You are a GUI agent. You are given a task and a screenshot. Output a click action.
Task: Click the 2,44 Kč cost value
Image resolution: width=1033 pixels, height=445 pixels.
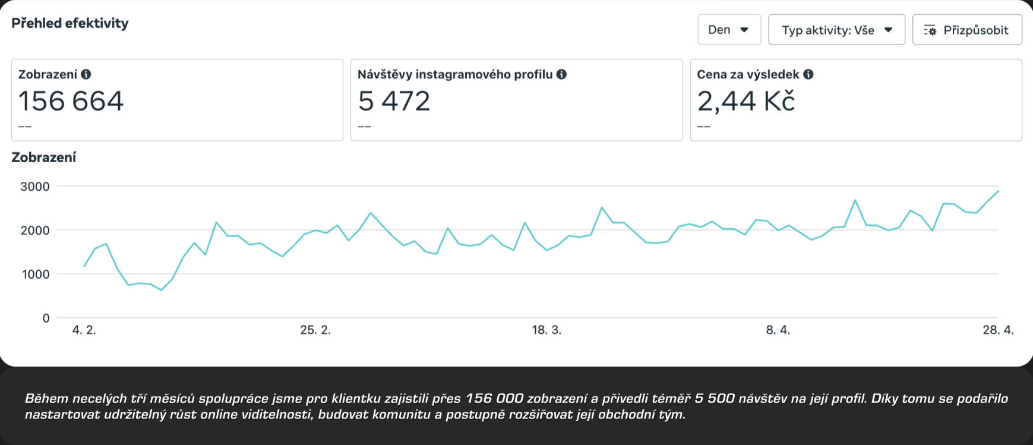pos(745,101)
